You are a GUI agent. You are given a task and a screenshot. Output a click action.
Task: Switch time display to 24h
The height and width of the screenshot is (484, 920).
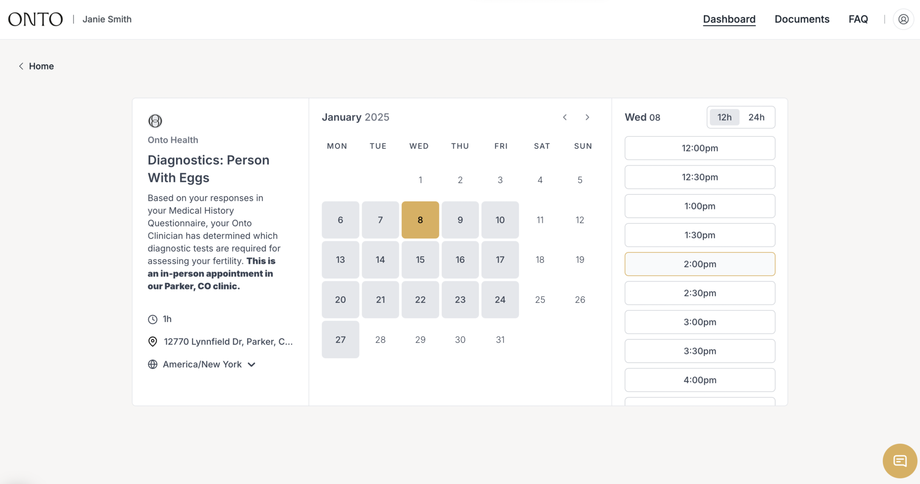[x=757, y=117]
